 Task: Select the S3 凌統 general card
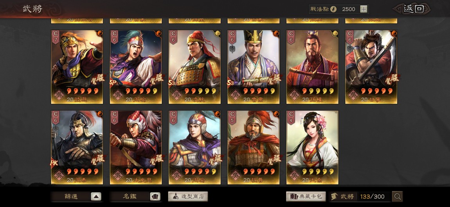click(194, 67)
